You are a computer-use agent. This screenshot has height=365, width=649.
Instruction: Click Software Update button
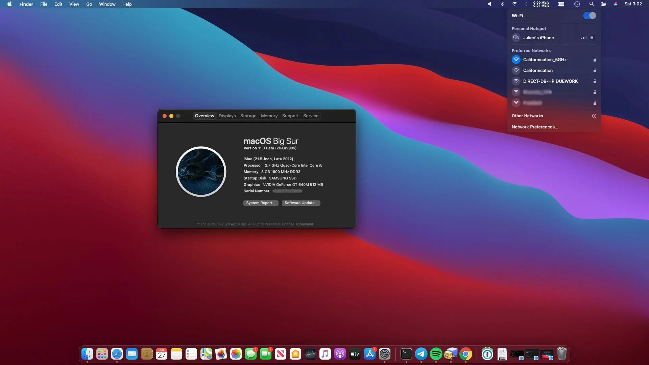(301, 203)
